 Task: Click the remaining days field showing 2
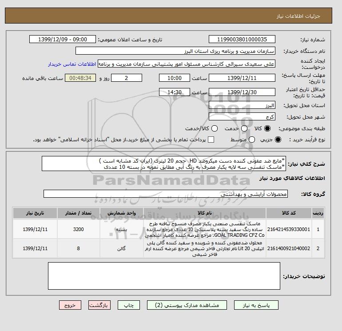(x=127, y=78)
